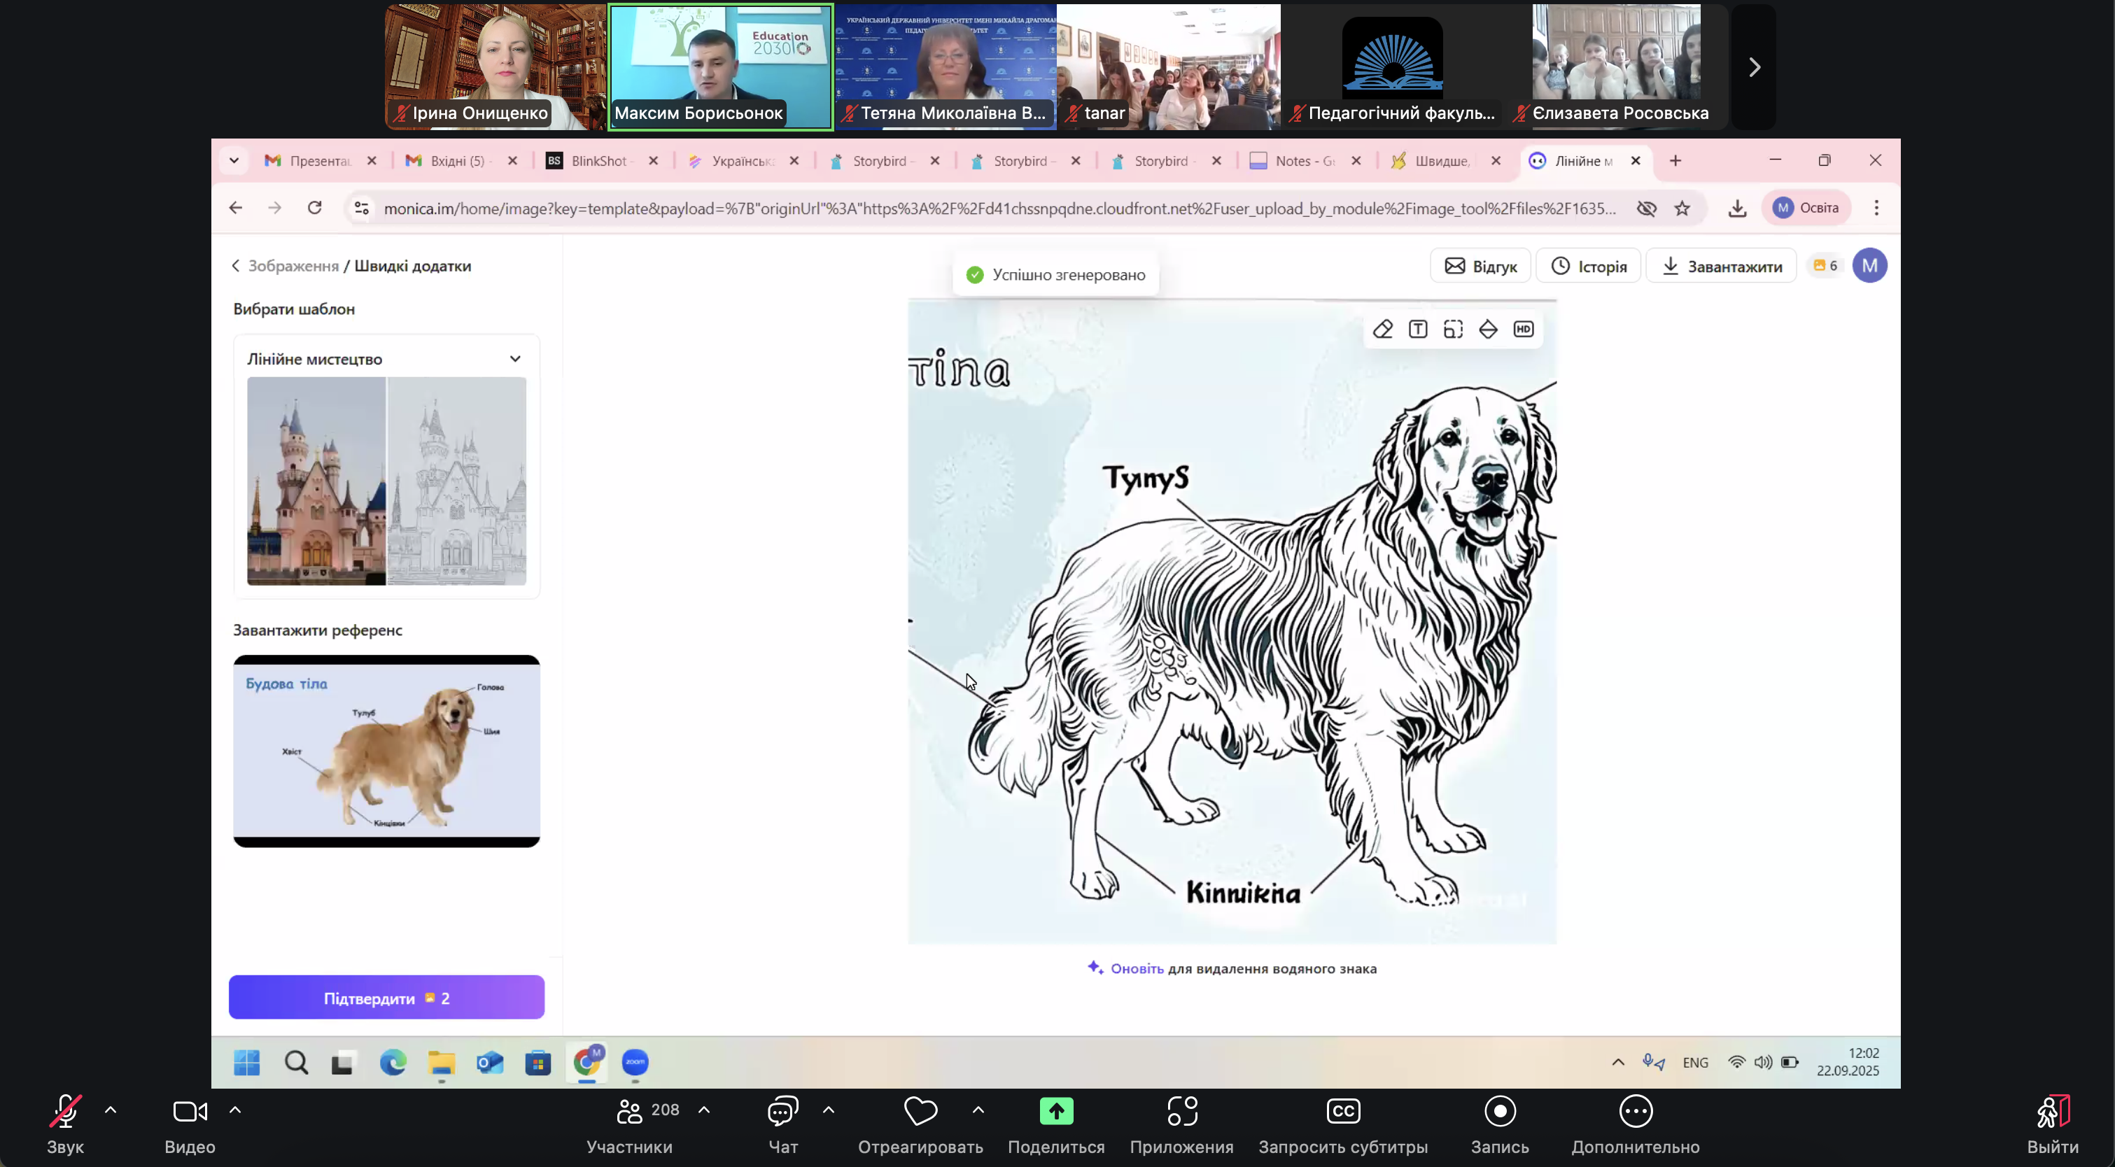Click Завантажити download button
The image size is (2115, 1167).
(1722, 266)
